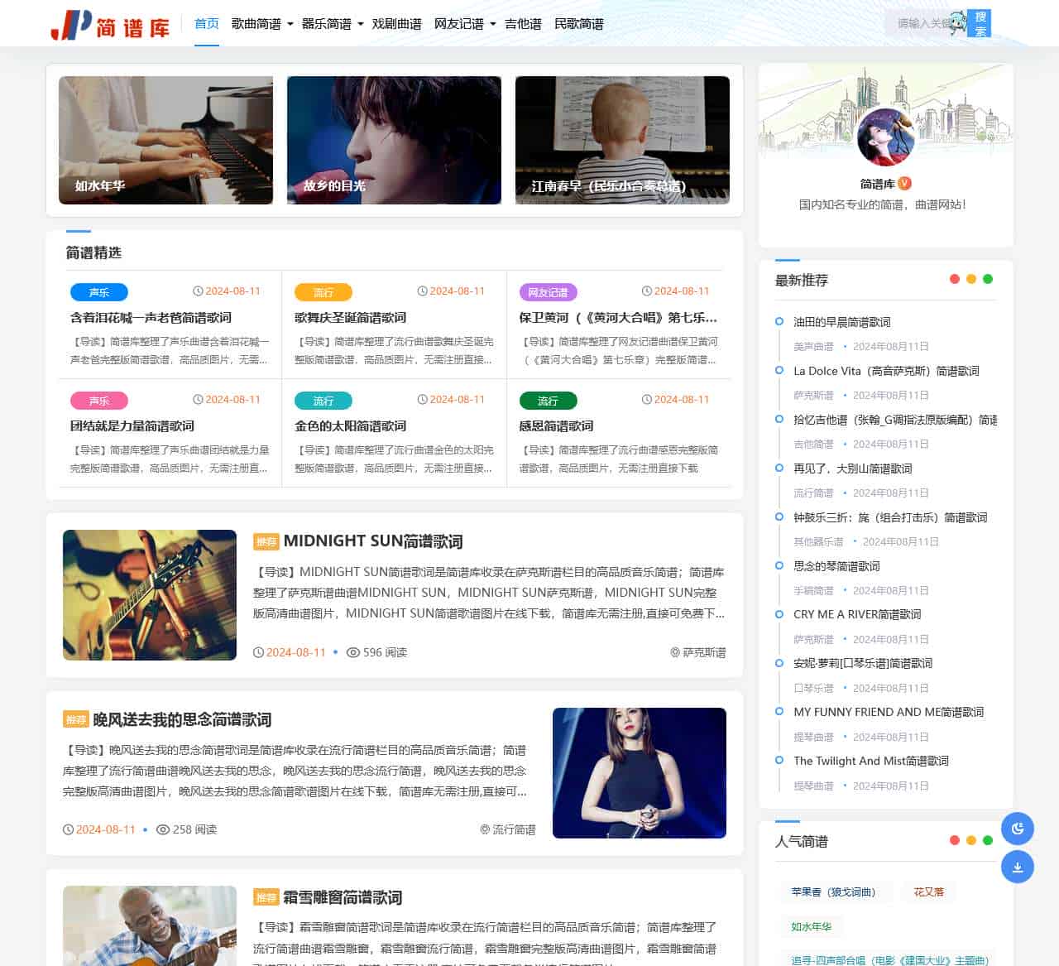Open the 吉他谱 menu item
This screenshot has width=1059, height=966.
pos(523,24)
